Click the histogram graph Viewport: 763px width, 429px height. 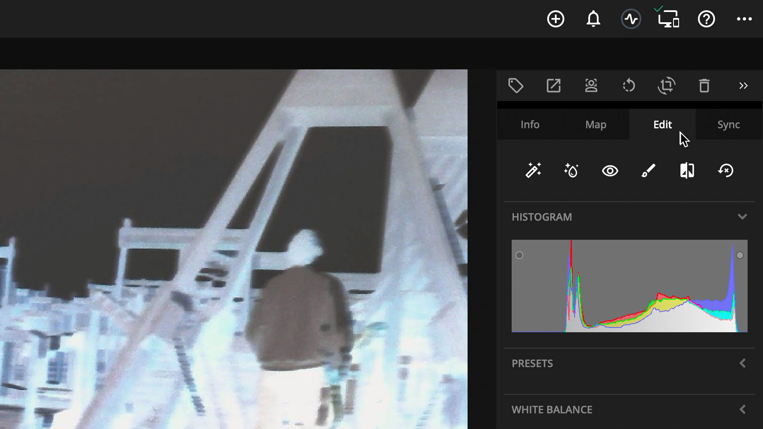click(x=629, y=286)
